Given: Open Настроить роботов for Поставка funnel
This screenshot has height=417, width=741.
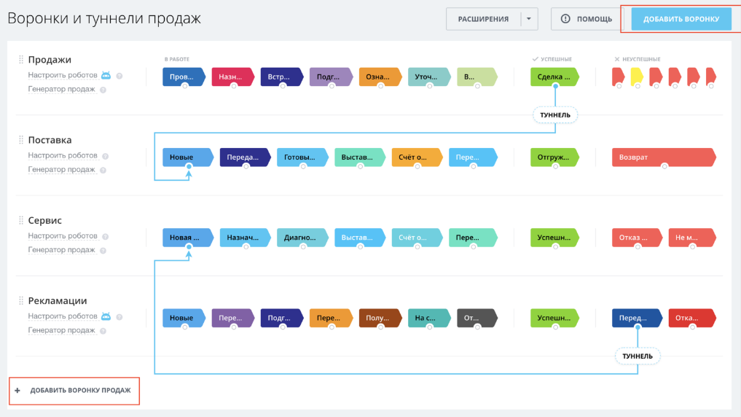Looking at the screenshot, I should pos(63,155).
